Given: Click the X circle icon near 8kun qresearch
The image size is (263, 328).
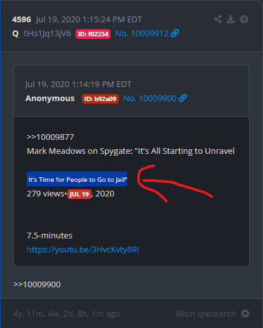Looking at the screenshot, I should pos(245,313).
